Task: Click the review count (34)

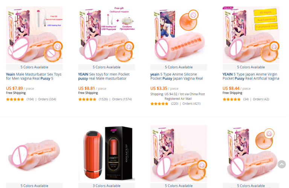Action: (x=246, y=99)
